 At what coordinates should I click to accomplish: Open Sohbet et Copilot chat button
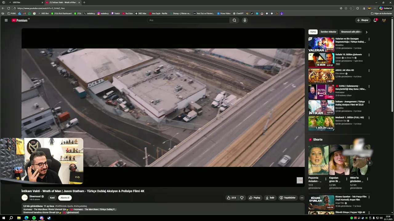[x=385, y=8]
